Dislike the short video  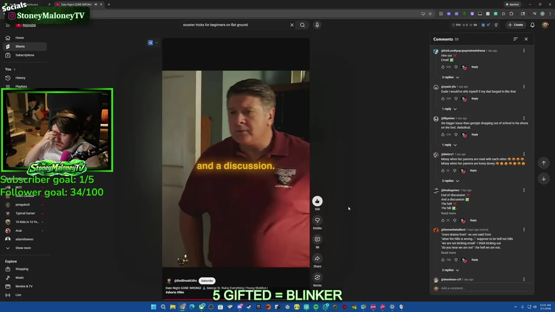(x=317, y=220)
